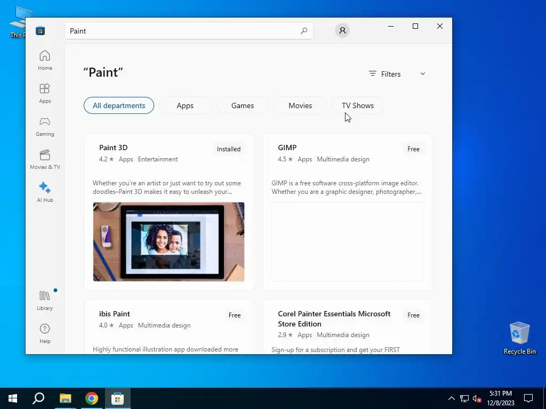Screen dimensions: 546x409
Task: Click the Microsoft Store logo icon
Action: point(40,31)
